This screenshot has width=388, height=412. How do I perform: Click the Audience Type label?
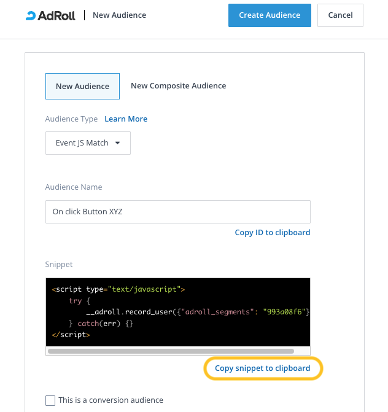coord(71,119)
